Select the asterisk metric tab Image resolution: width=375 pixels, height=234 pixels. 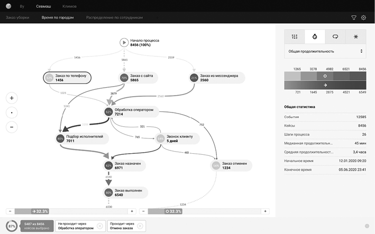(355, 36)
